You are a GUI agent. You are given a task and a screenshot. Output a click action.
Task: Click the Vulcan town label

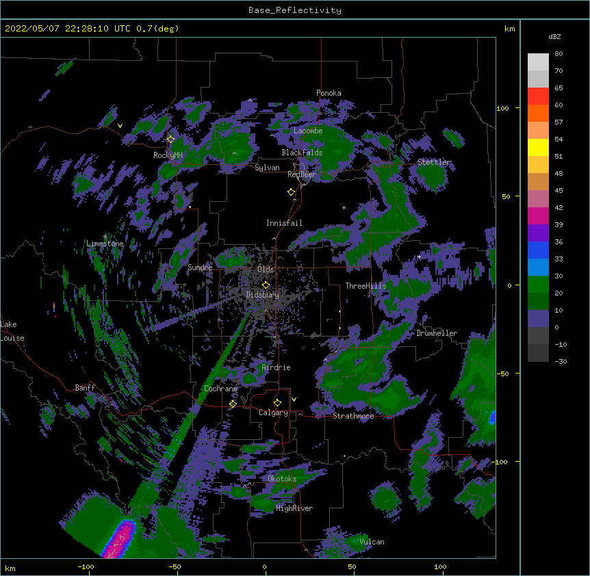click(372, 542)
